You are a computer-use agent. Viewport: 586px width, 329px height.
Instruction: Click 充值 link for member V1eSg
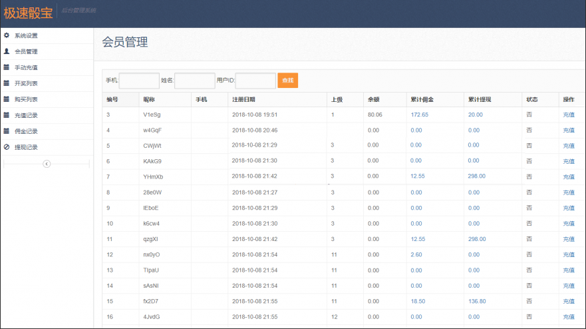(569, 115)
